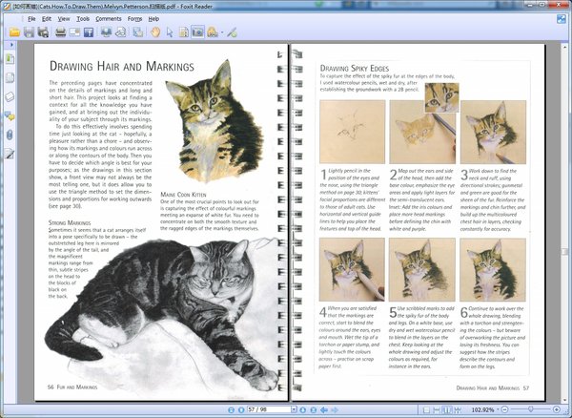Switch to single page layout
The width and height of the screenshot is (572, 418).
tap(426, 410)
